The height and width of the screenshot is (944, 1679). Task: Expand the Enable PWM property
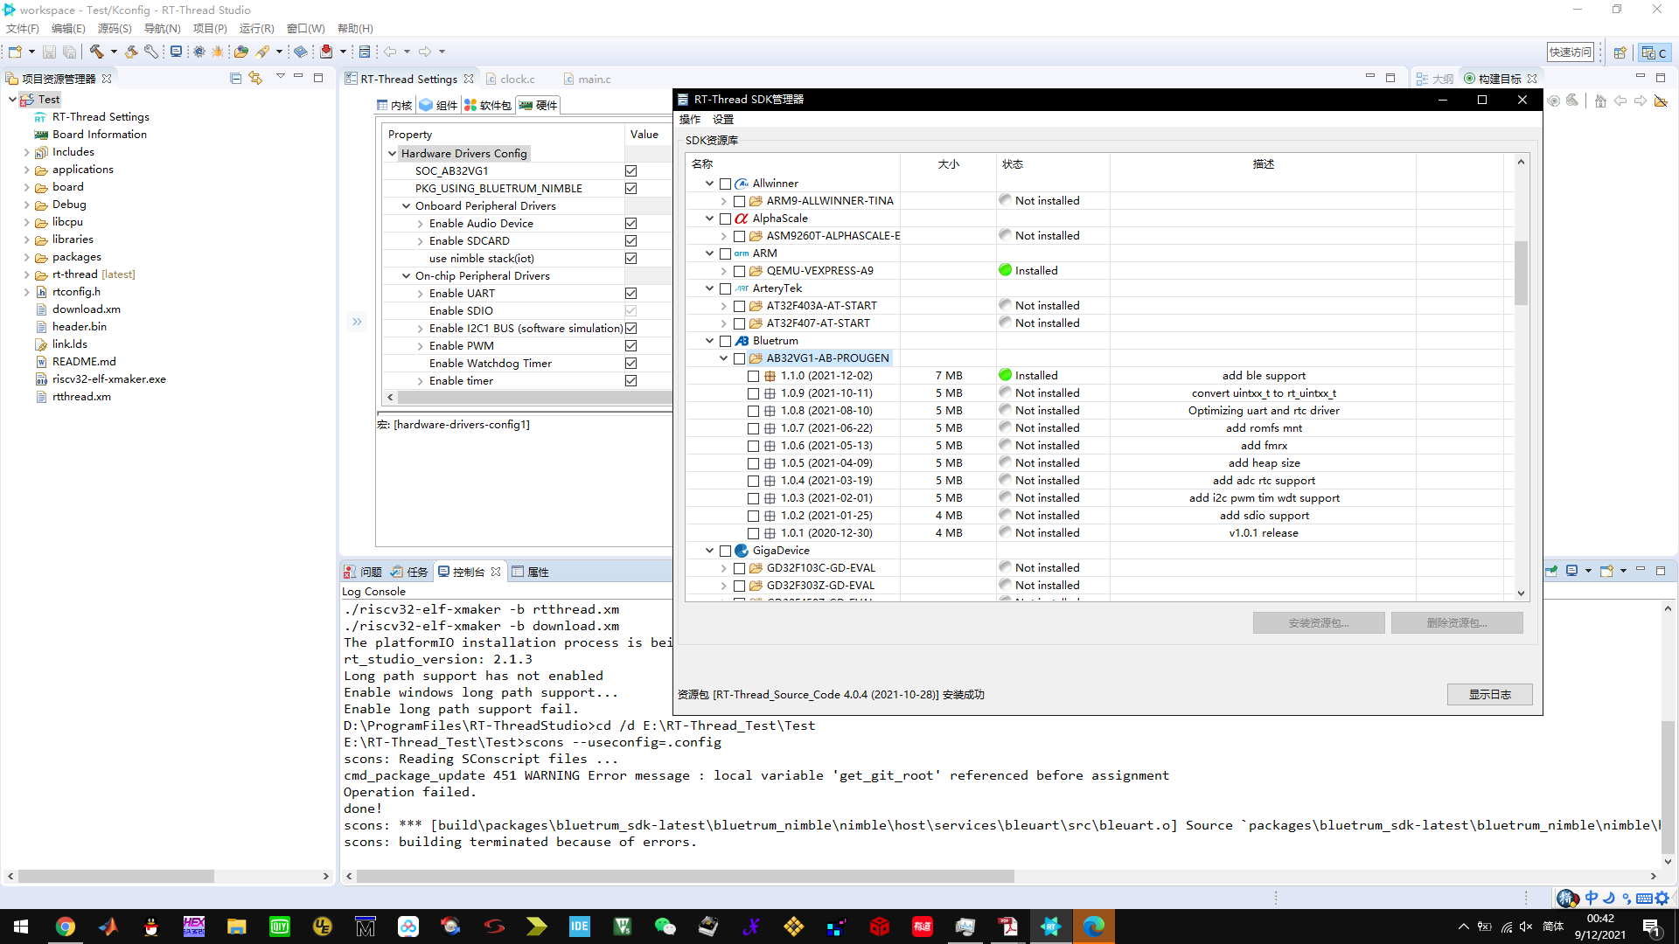[420, 346]
